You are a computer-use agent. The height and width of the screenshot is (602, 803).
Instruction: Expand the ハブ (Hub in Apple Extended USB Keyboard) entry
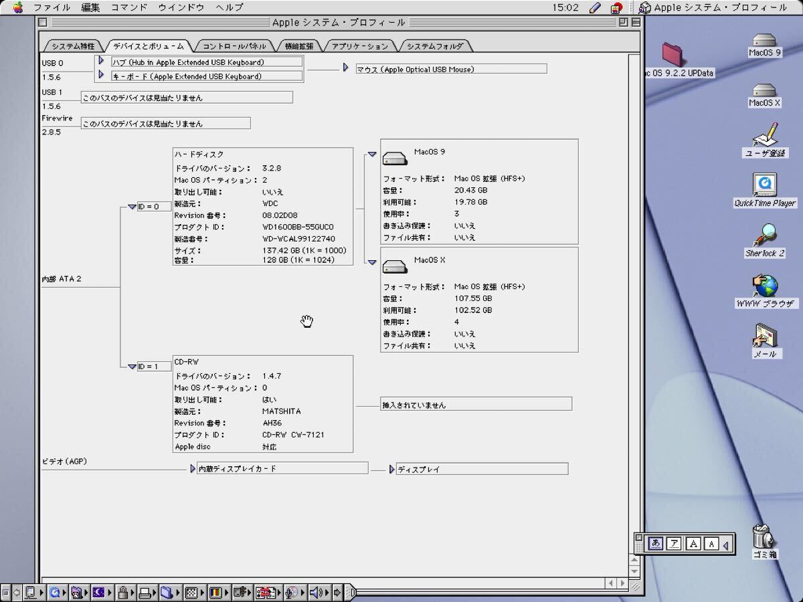(102, 61)
